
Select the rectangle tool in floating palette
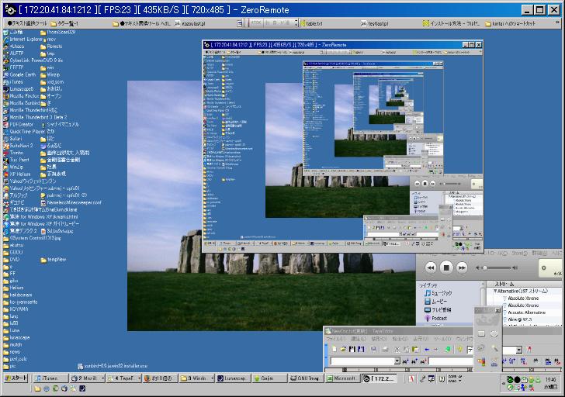pyautogui.click(x=481, y=333)
